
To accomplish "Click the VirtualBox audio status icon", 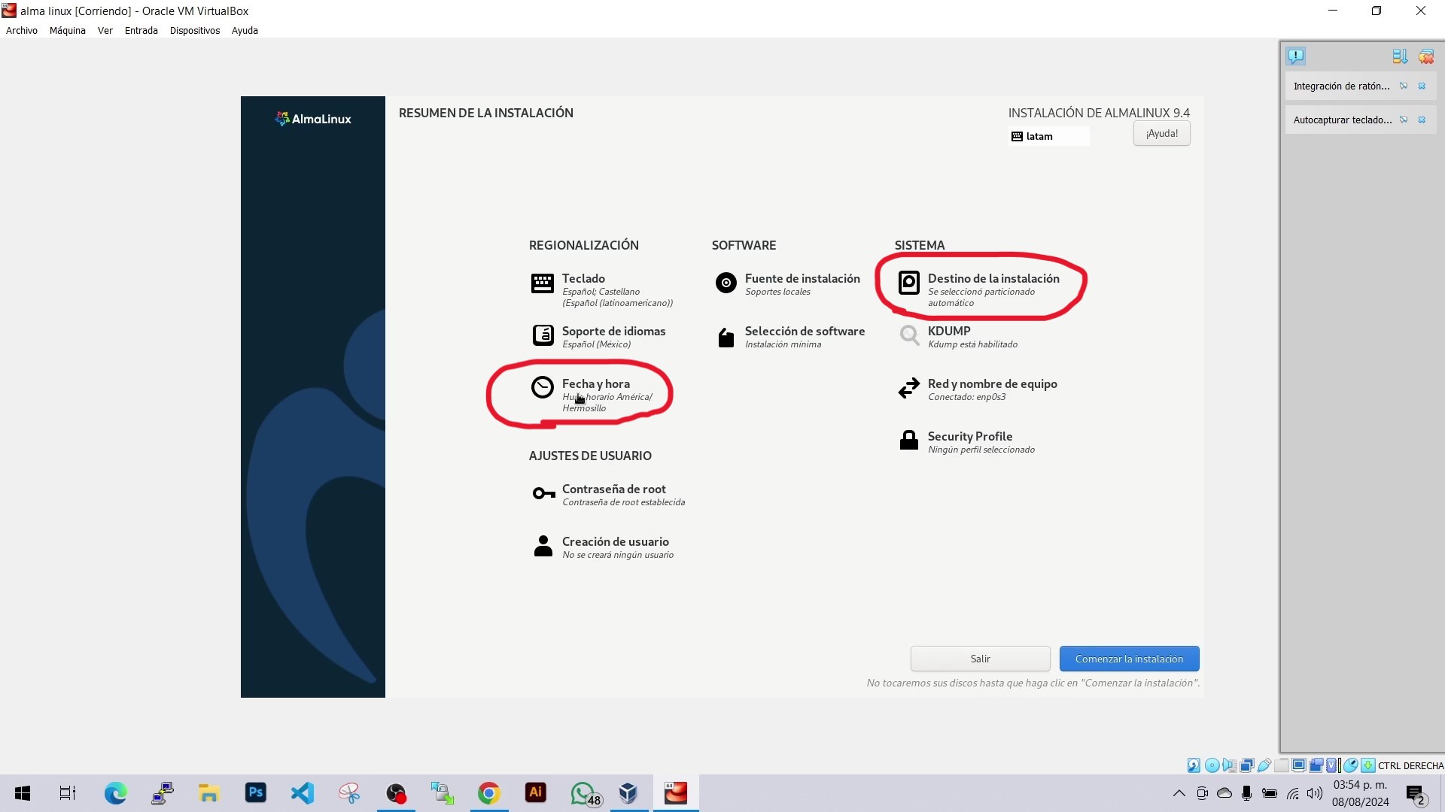I will pyautogui.click(x=1229, y=765).
